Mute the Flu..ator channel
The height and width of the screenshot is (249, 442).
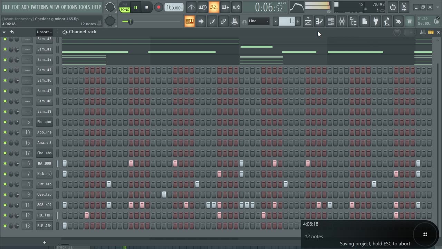[5, 122]
